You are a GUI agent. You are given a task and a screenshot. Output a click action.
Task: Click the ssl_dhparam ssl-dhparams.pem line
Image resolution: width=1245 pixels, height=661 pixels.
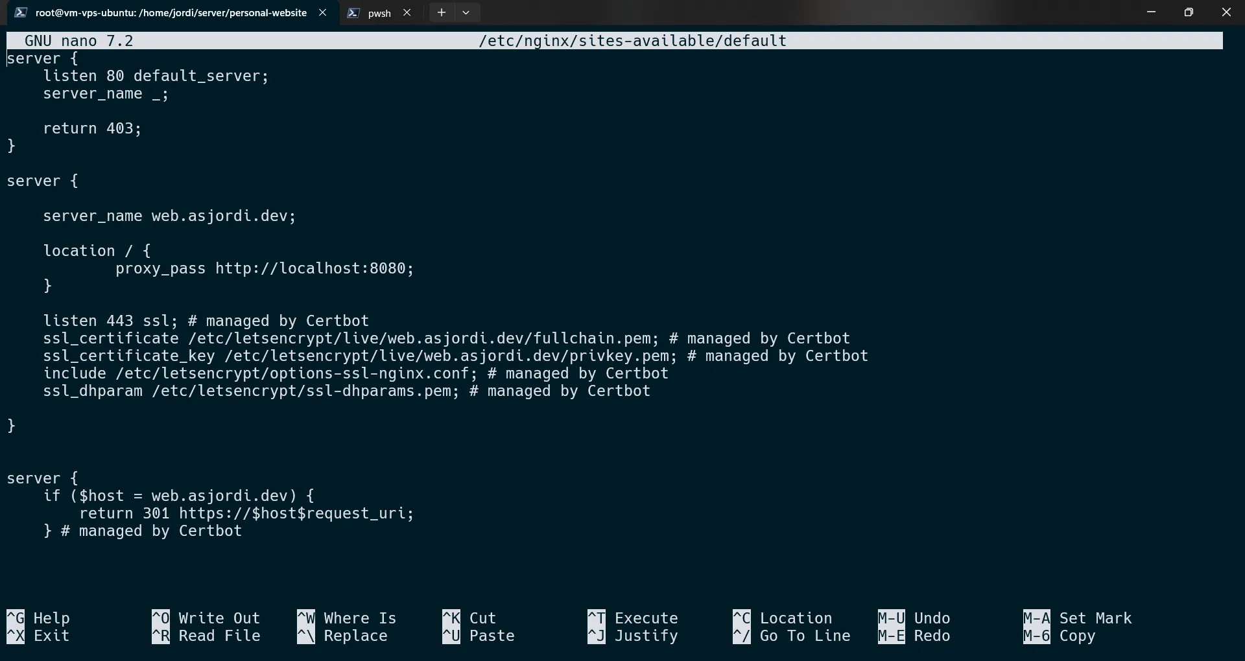pyautogui.click(x=346, y=391)
